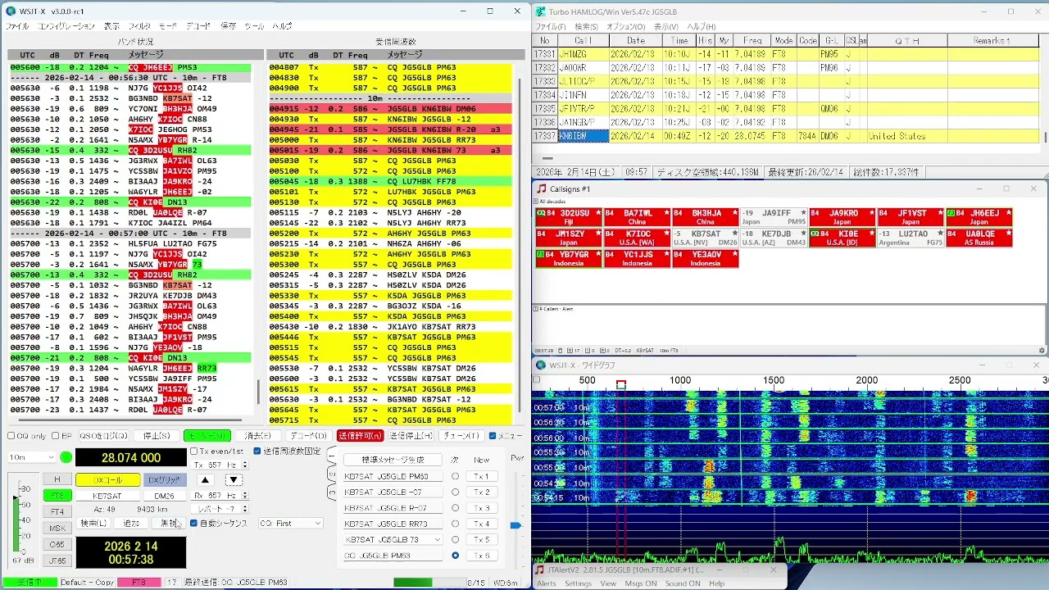Click the チューン(T) tune button
Screen dimensions: 1049x590
(461, 436)
